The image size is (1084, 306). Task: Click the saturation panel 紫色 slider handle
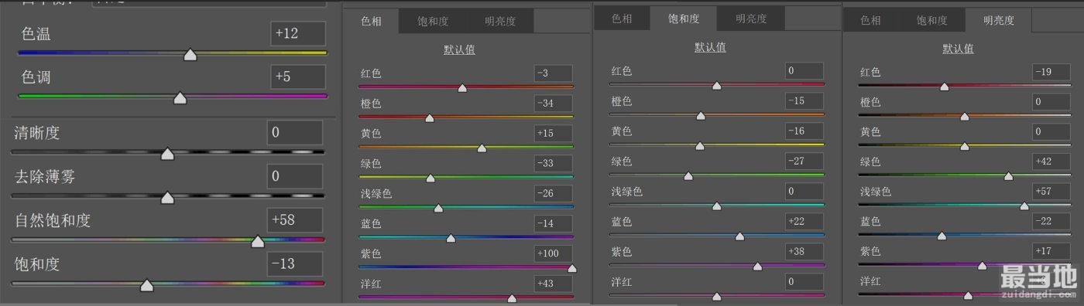point(757,267)
